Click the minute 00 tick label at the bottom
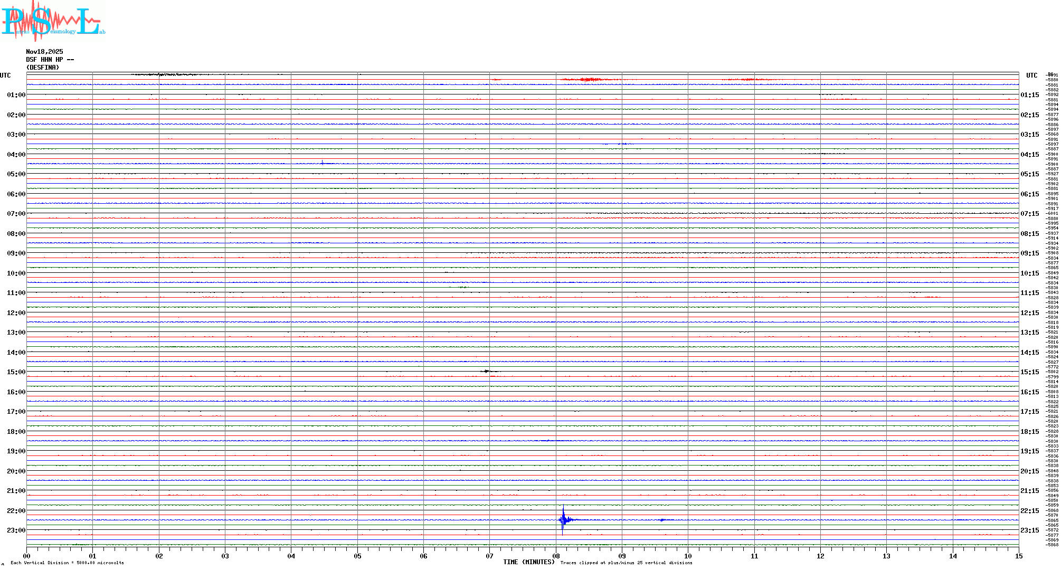1061x570 pixels. point(27,556)
